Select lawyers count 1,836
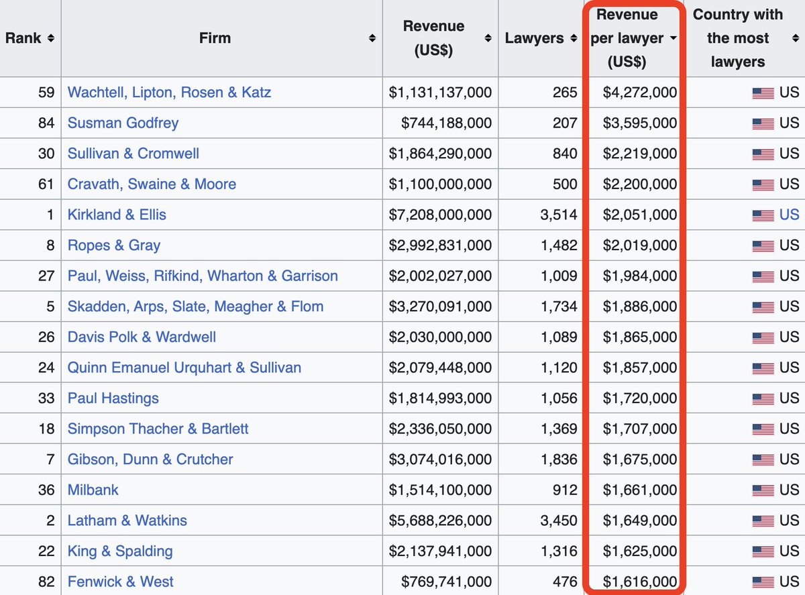This screenshot has width=805, height=595. [x=559, y=459]
